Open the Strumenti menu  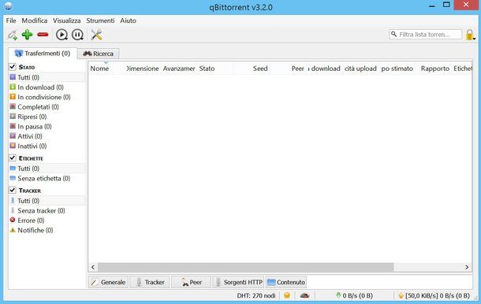(x=100, y=20)
